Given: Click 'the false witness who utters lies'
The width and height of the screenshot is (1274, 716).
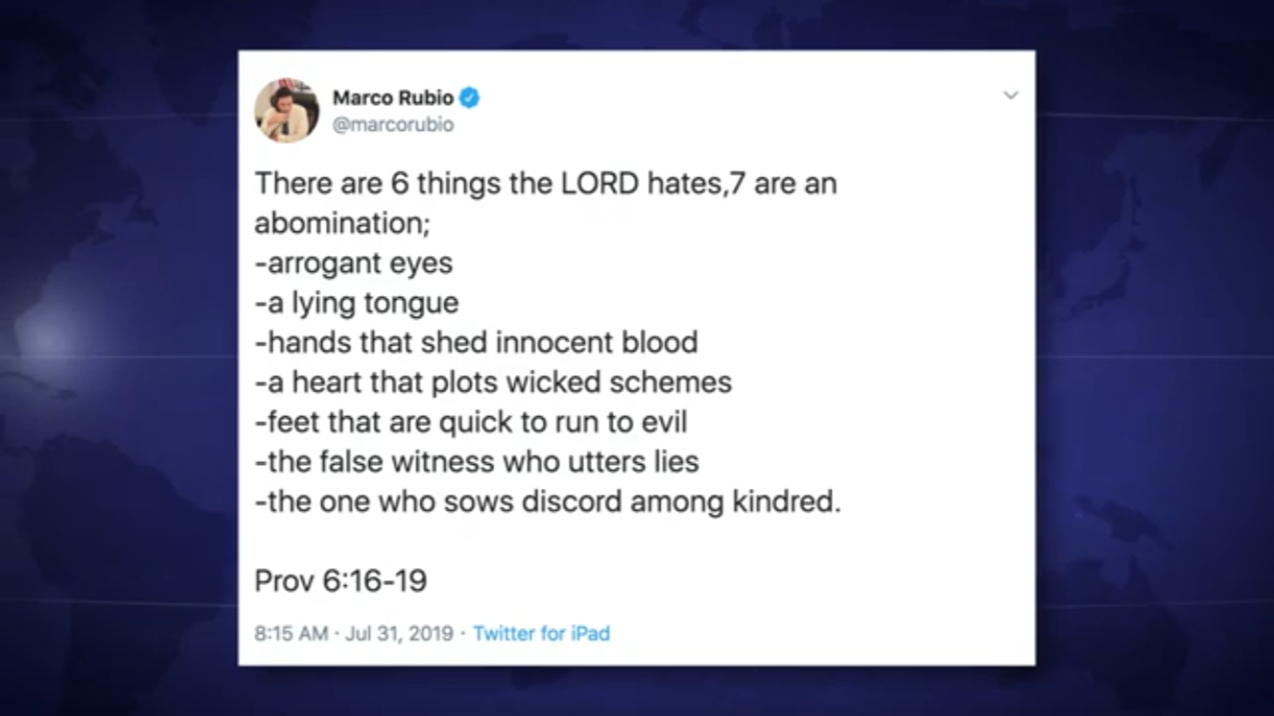Looking at the screenshot, I should pos(477,461).
